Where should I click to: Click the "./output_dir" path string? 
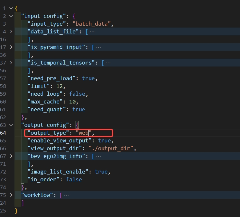click(111, 148)
